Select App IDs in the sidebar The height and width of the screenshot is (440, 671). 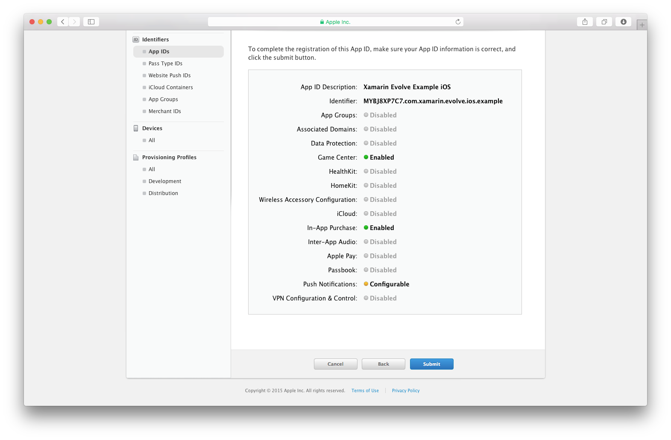click(179, 52)
